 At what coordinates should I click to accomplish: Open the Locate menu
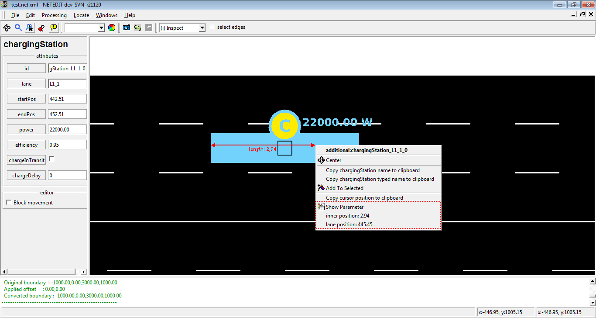pyautogui.click(x=81, y=15)
